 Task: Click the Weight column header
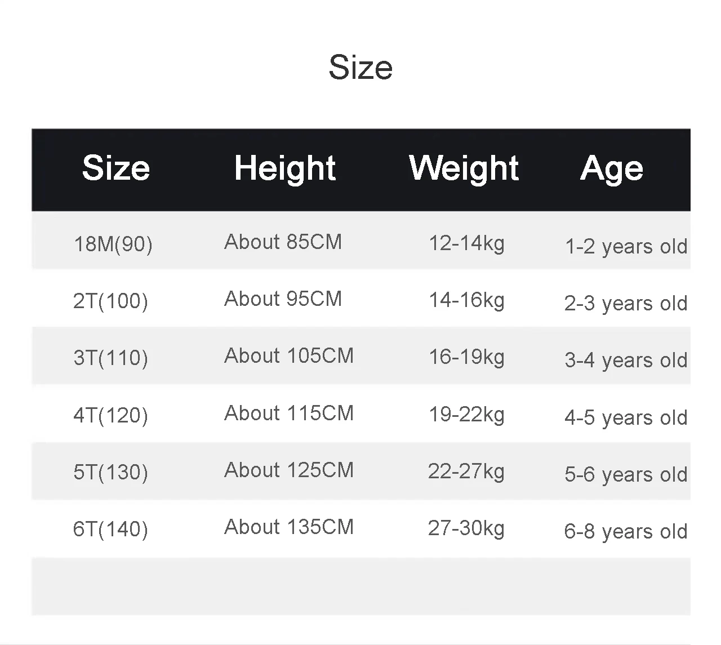point(464,168)
